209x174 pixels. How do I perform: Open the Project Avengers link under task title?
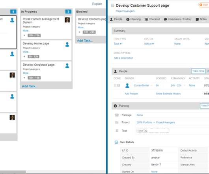click(125, 11)
